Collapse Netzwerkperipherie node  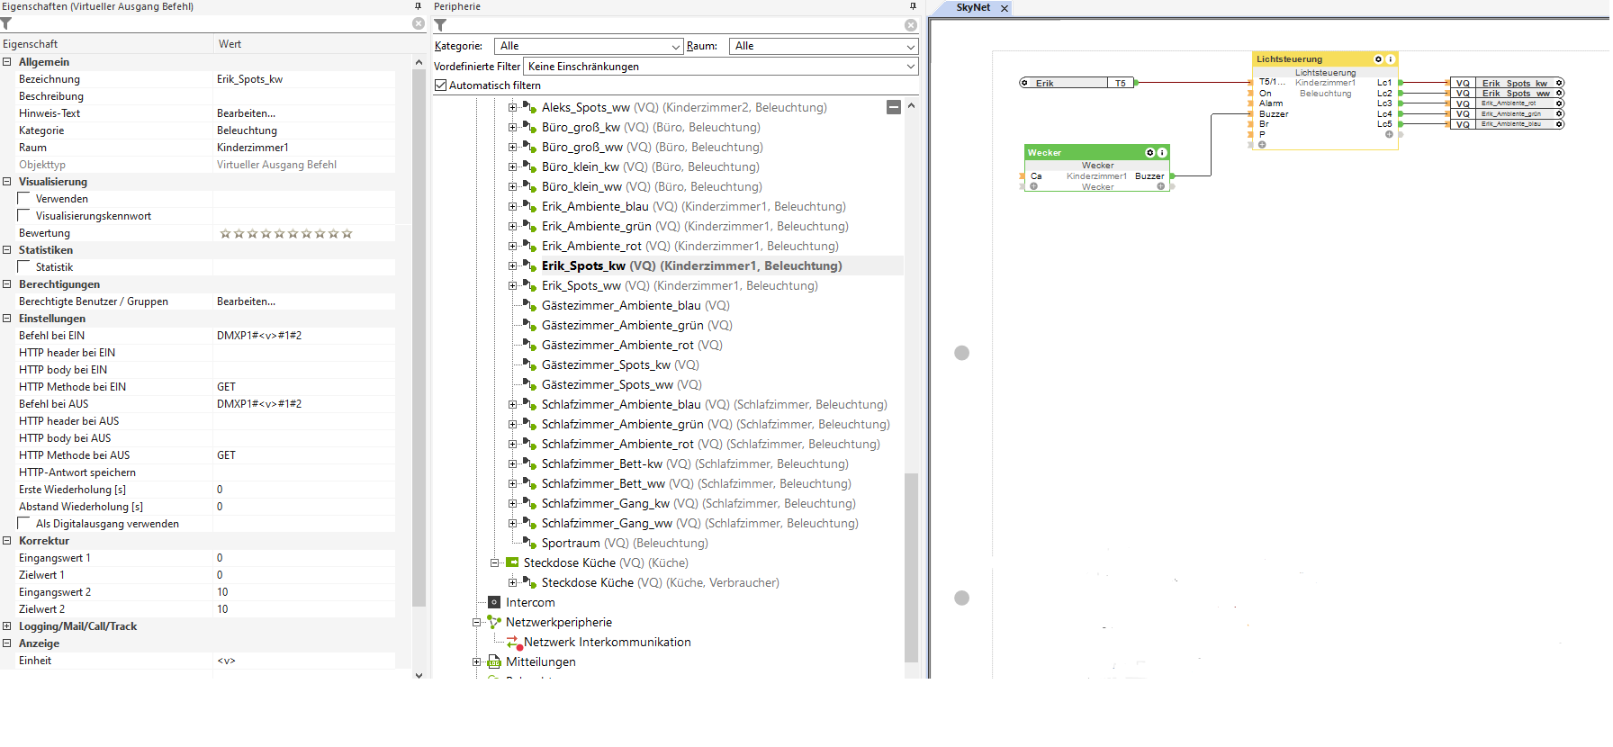pyautogui.click(x=476, y=622)
